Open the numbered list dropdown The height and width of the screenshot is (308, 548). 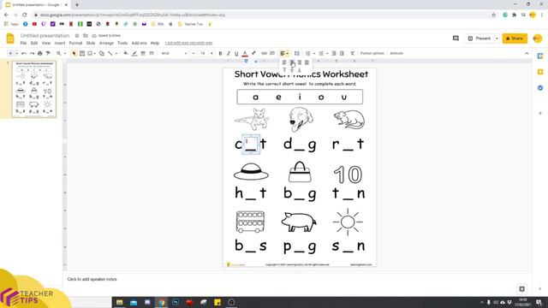pyautogui.click(x=314, y=53)
